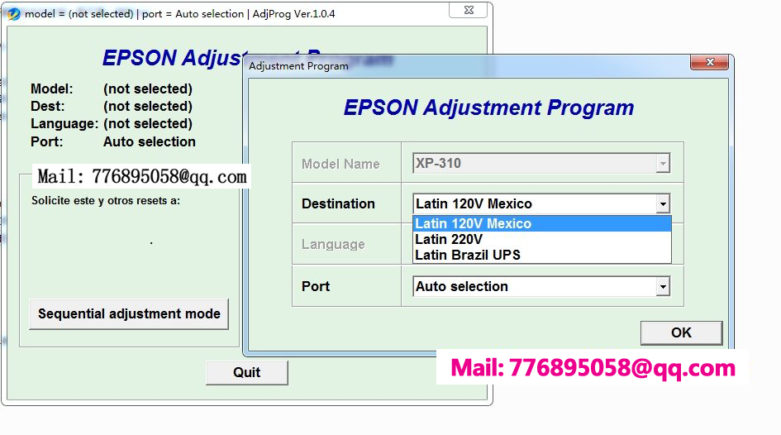Click the Destination label in dialog
The image size is (781, 435).
pyautogui.click(x=338, y=203)
